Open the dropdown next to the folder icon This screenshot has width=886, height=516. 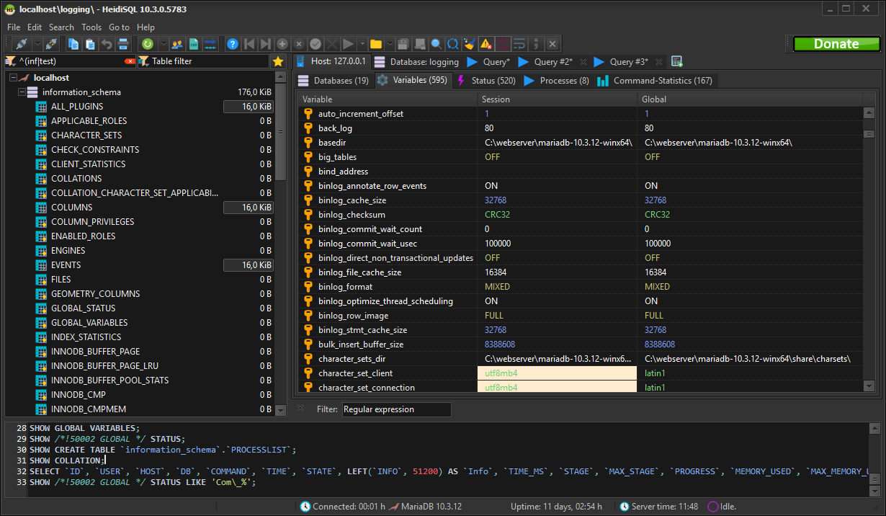tap(390, 44)
